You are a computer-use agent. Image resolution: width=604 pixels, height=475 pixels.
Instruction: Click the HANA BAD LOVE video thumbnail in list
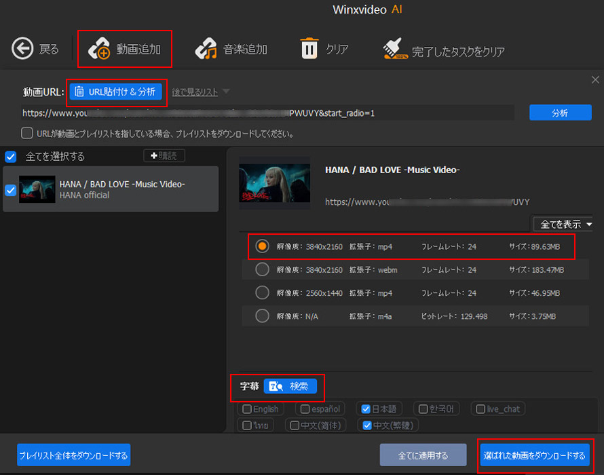(x=37, y=189)
